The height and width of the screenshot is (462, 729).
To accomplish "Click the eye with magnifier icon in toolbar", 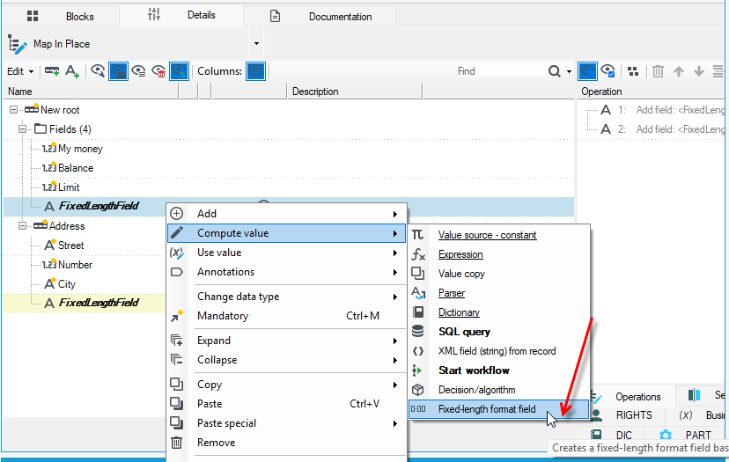I will [x=98, y=71].
